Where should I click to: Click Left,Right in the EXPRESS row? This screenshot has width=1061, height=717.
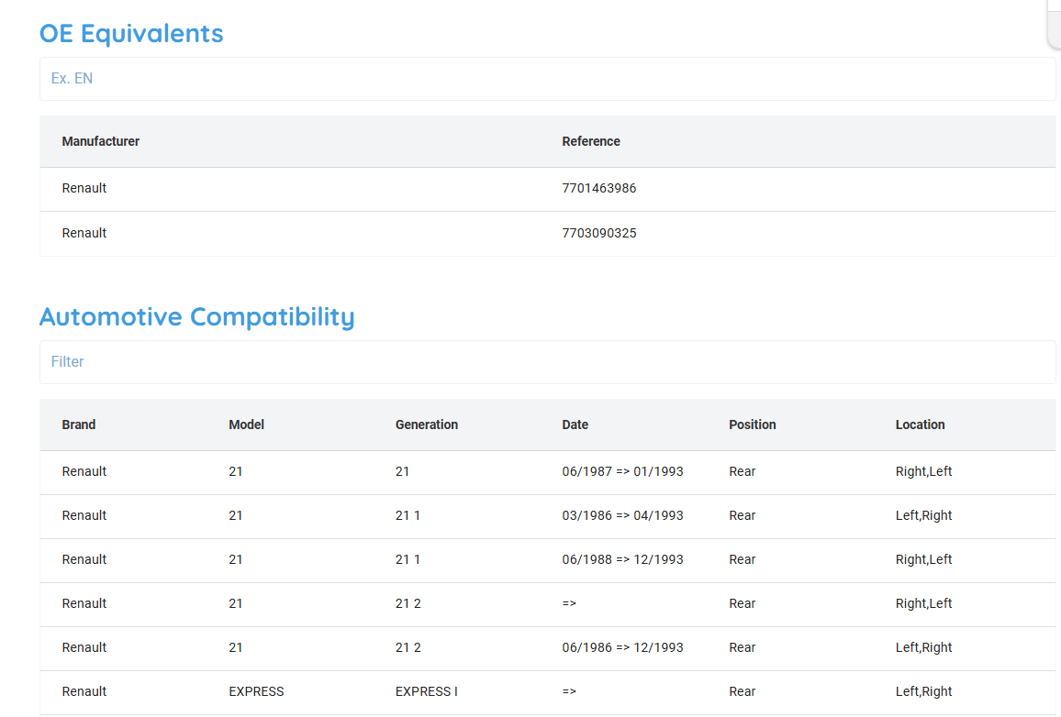pyautogui.click(x=923, y=691)
